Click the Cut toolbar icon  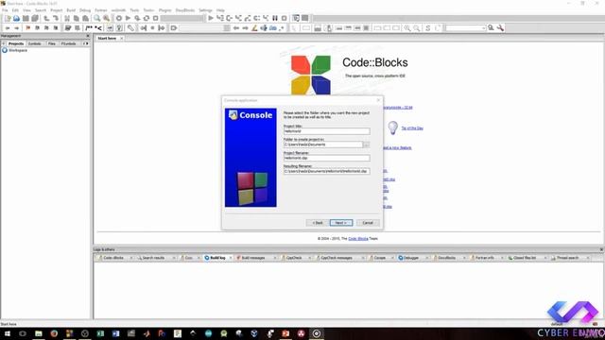pyautogui.click(x=67, y=18)
